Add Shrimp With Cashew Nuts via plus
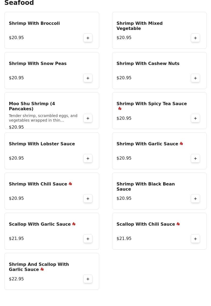This screenshot has width=211, height=306. coord(195,78)
